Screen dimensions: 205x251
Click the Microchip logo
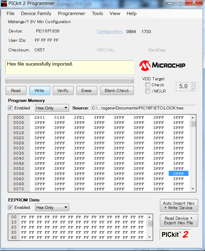coord(162,66)
